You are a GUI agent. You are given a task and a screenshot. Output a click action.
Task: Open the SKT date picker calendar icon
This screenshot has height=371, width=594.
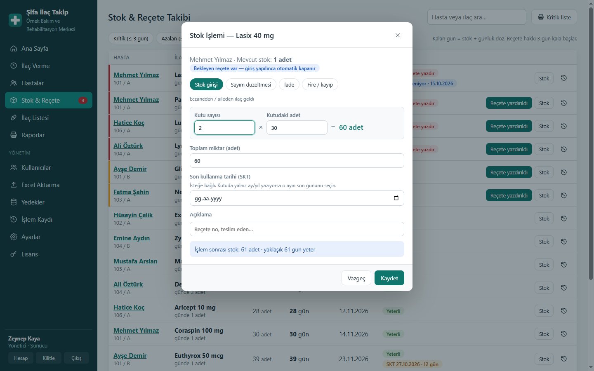pyautogui.click(x=396, y=198)
